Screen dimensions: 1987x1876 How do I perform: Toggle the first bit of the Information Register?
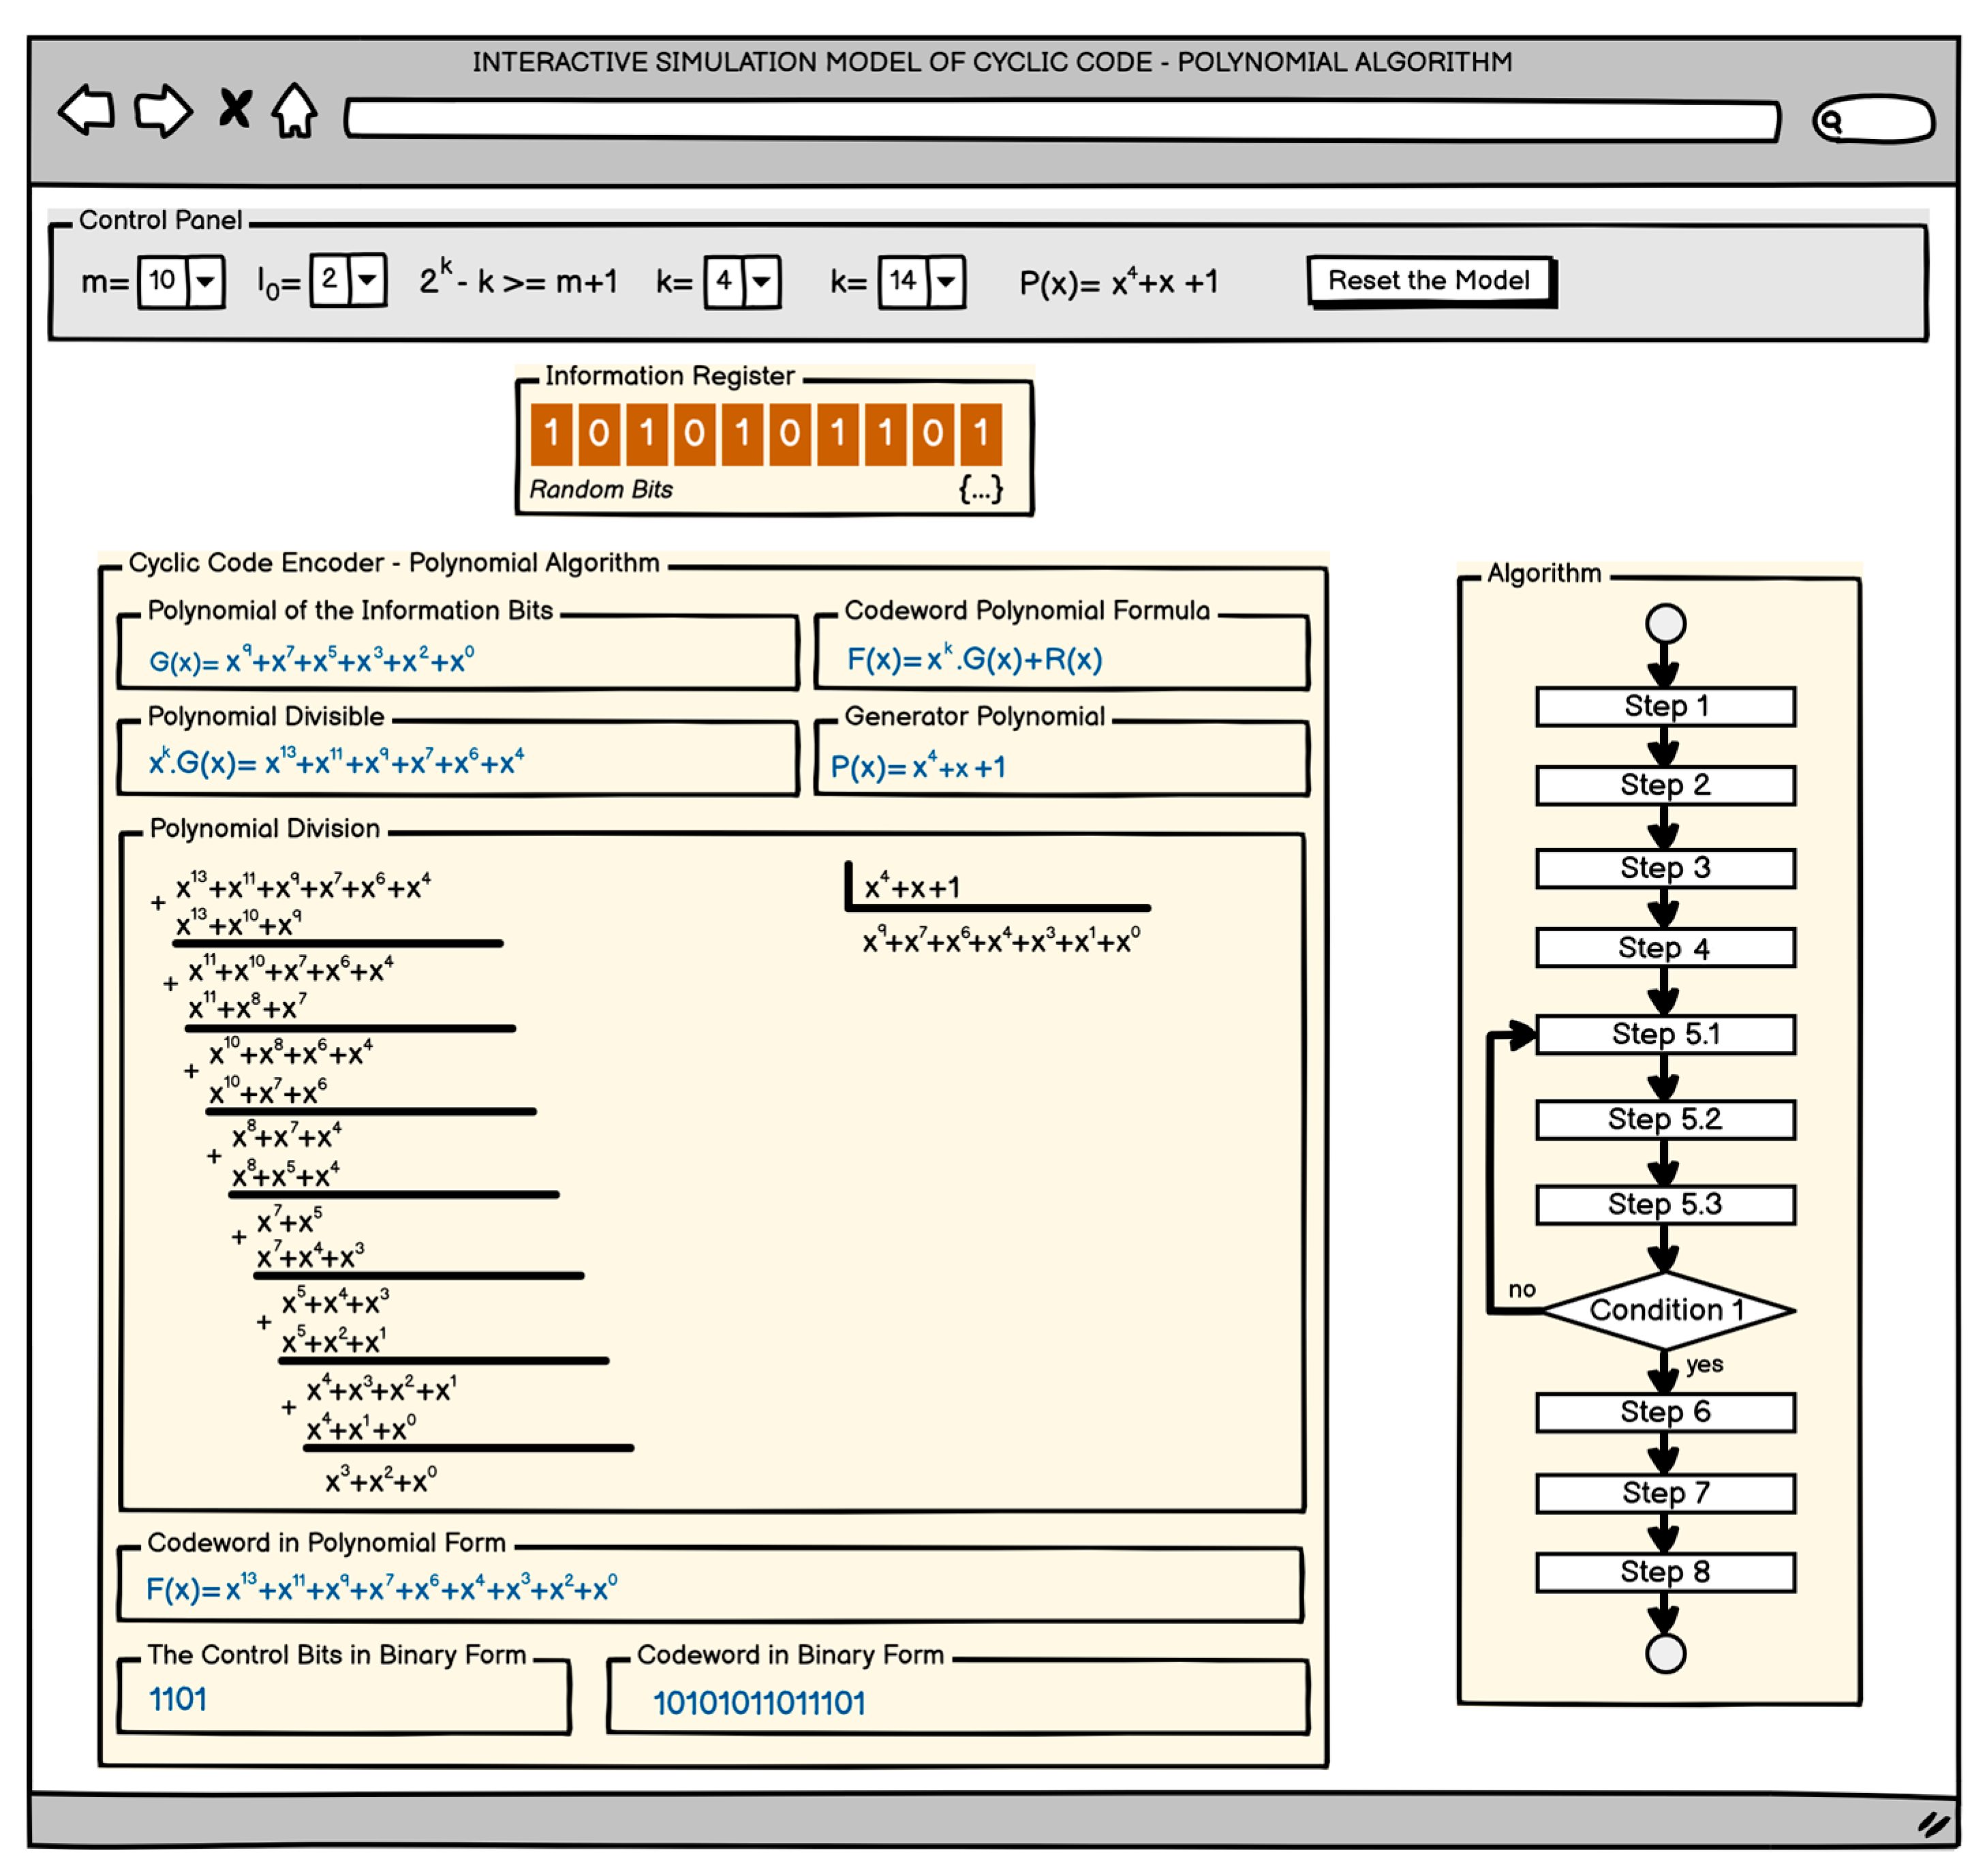click(x=551, y=433)
